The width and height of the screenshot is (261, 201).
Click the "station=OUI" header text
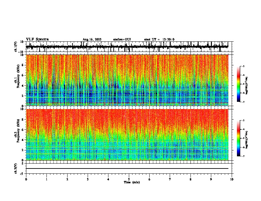tap(122, 39)
